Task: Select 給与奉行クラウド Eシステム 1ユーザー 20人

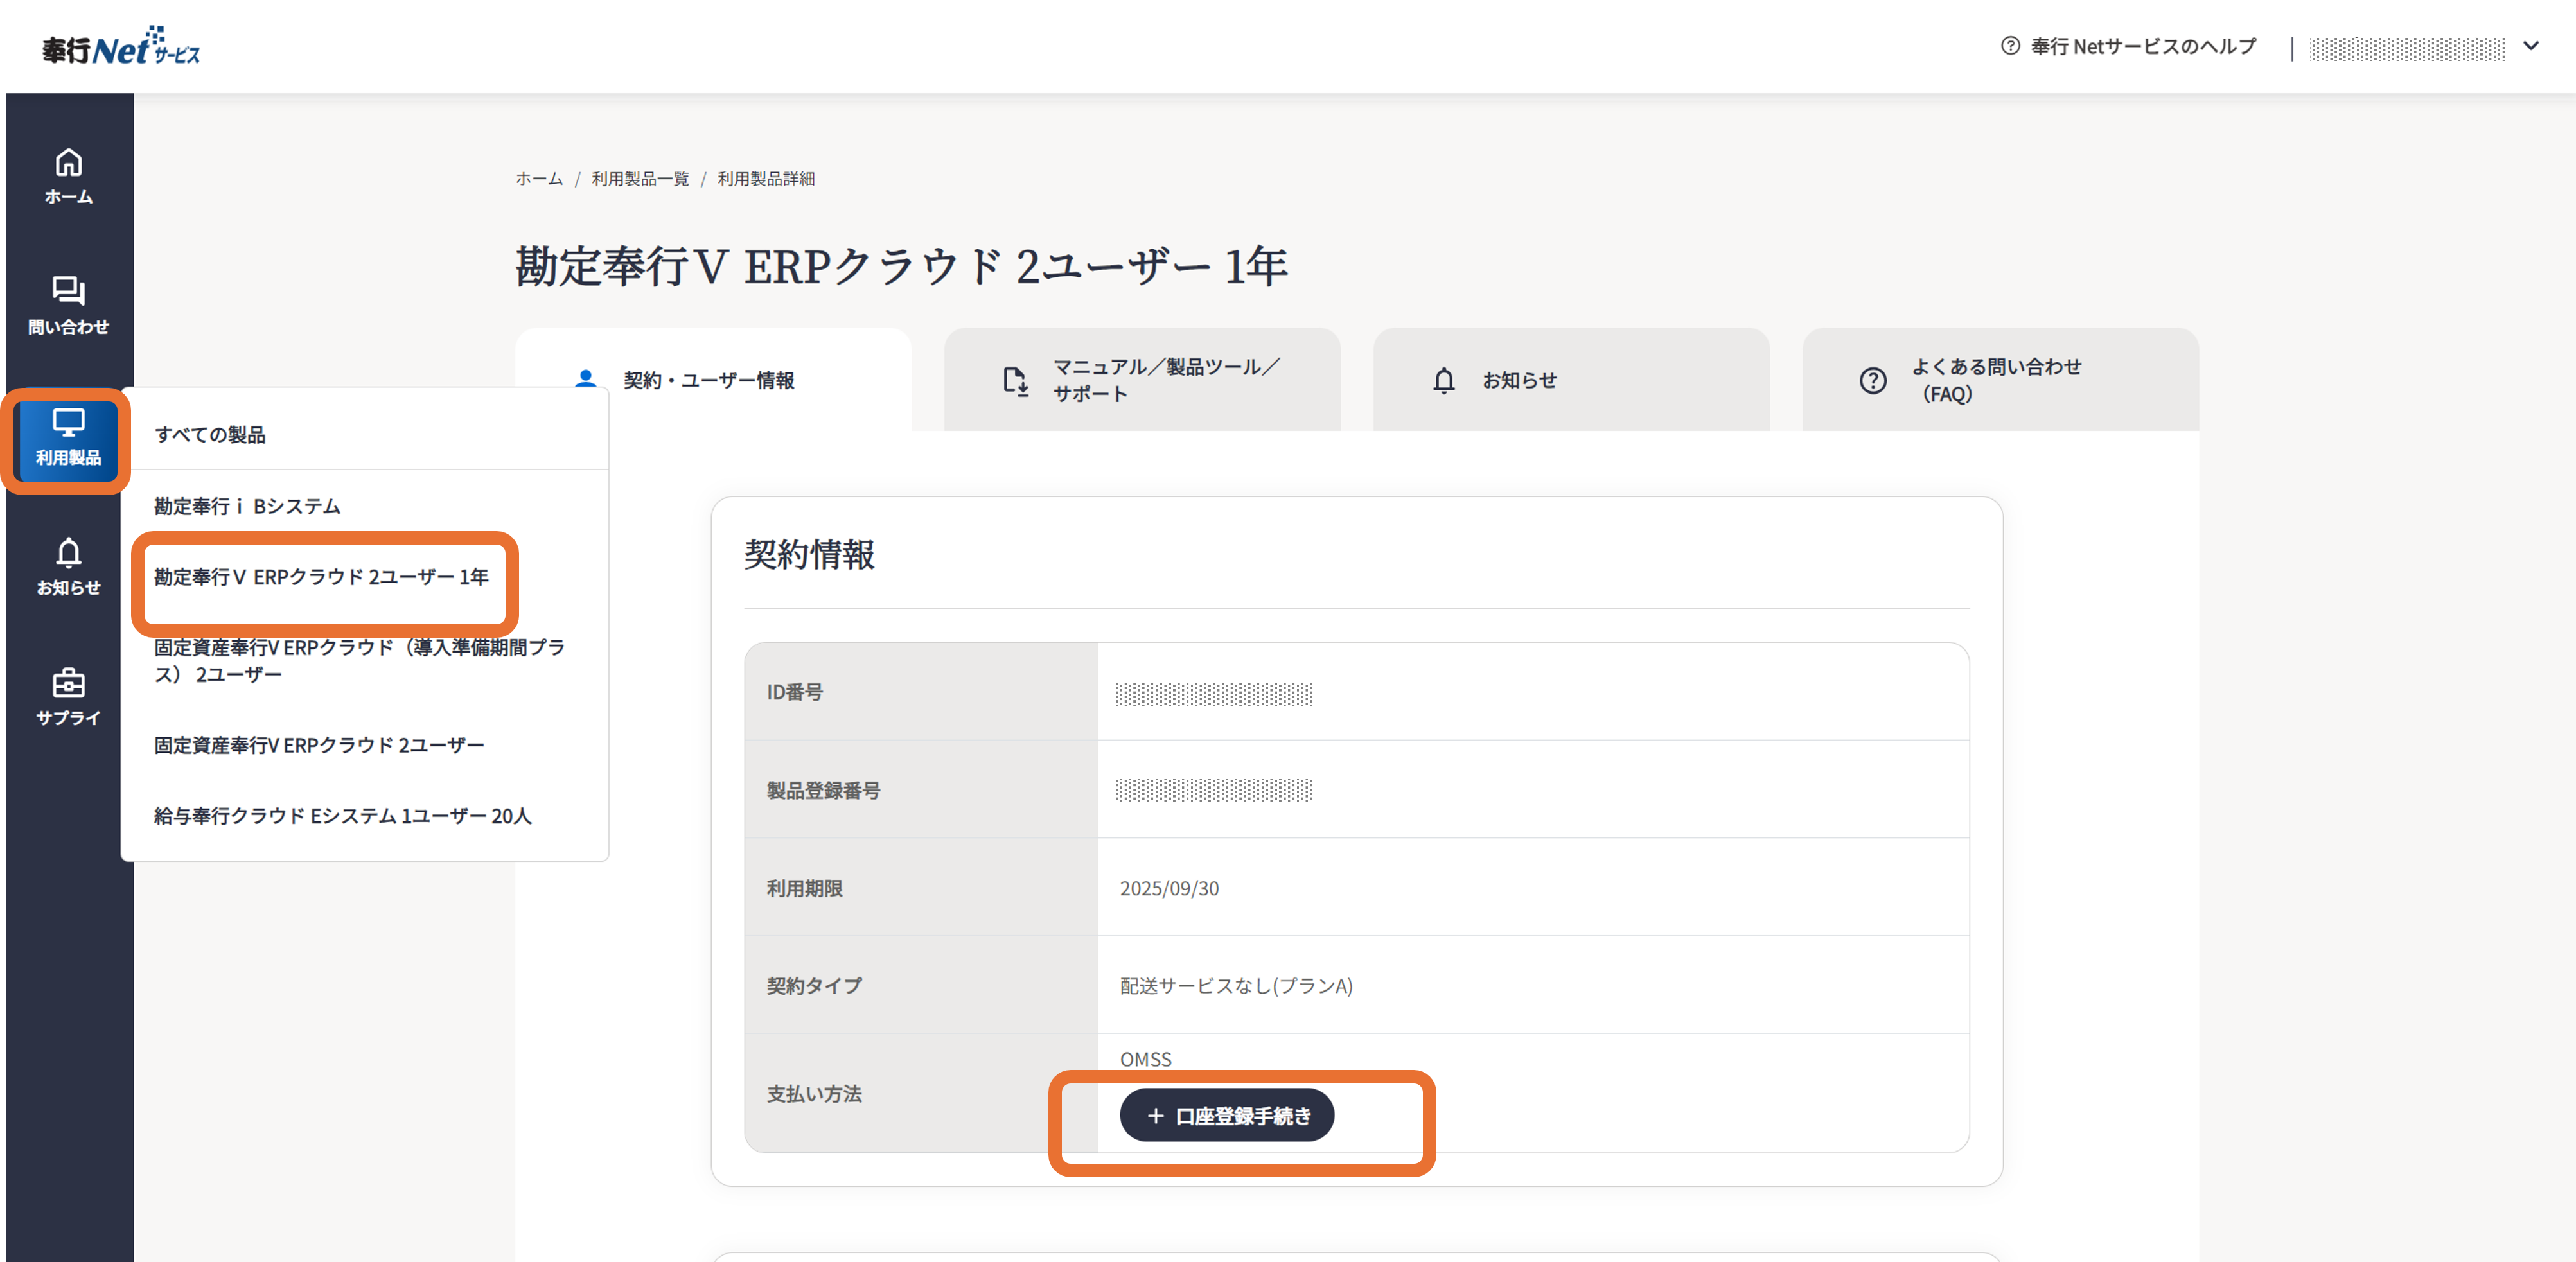Action: tap(365, 816)
